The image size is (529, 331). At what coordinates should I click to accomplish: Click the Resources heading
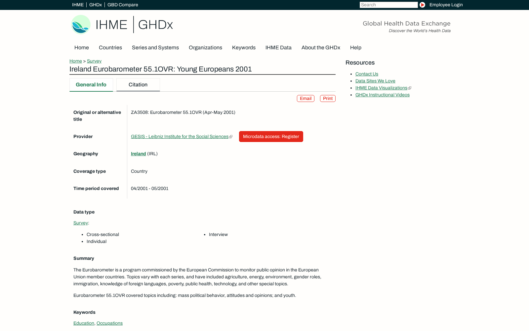pyautogui.click(x=360, y=63)
